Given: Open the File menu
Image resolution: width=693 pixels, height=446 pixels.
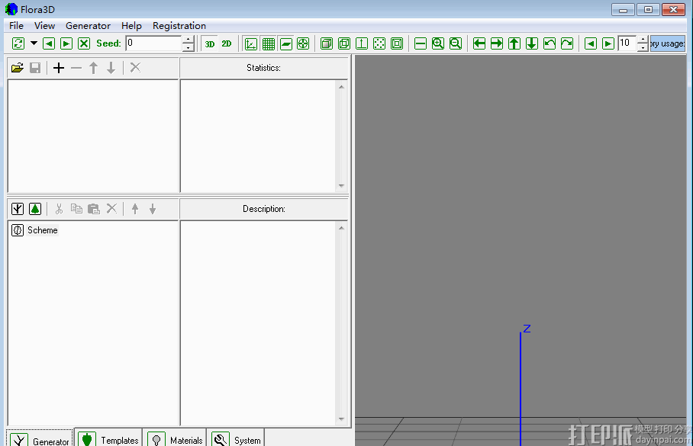Looking at the screenshot, I should (16, 26).
